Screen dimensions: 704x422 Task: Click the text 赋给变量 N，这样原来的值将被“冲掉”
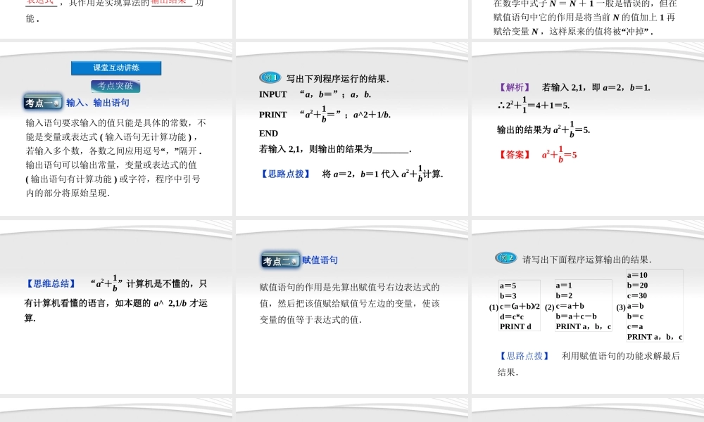pyautogui.click(x=573, y=32)
